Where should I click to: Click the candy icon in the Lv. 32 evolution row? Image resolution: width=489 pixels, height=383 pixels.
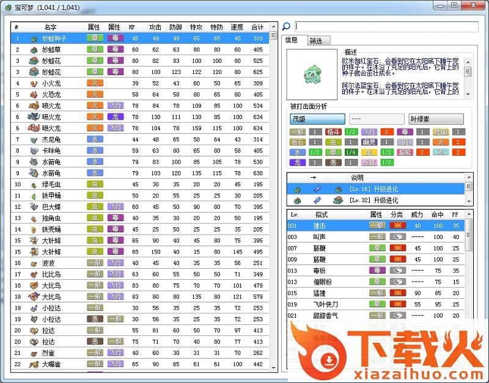317,200
